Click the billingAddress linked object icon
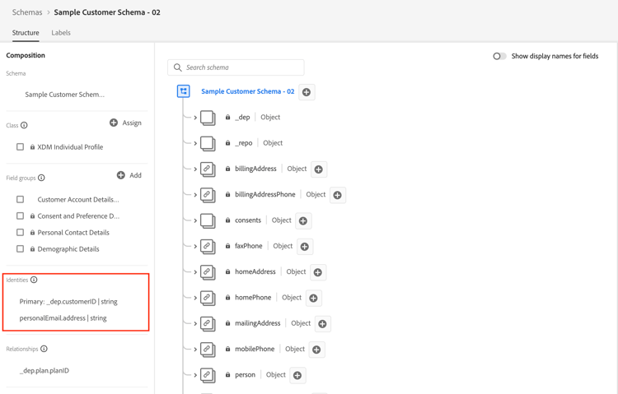 (208, 169)
